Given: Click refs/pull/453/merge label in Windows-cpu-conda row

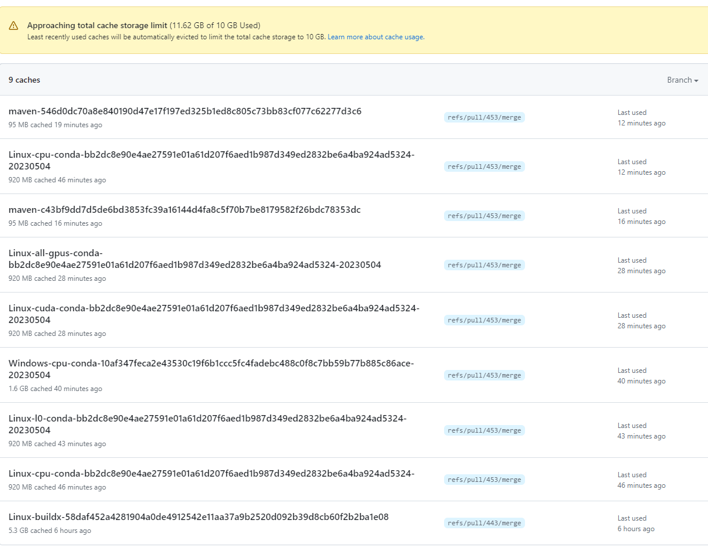Looking at the screenshot, I should [485, 375].
